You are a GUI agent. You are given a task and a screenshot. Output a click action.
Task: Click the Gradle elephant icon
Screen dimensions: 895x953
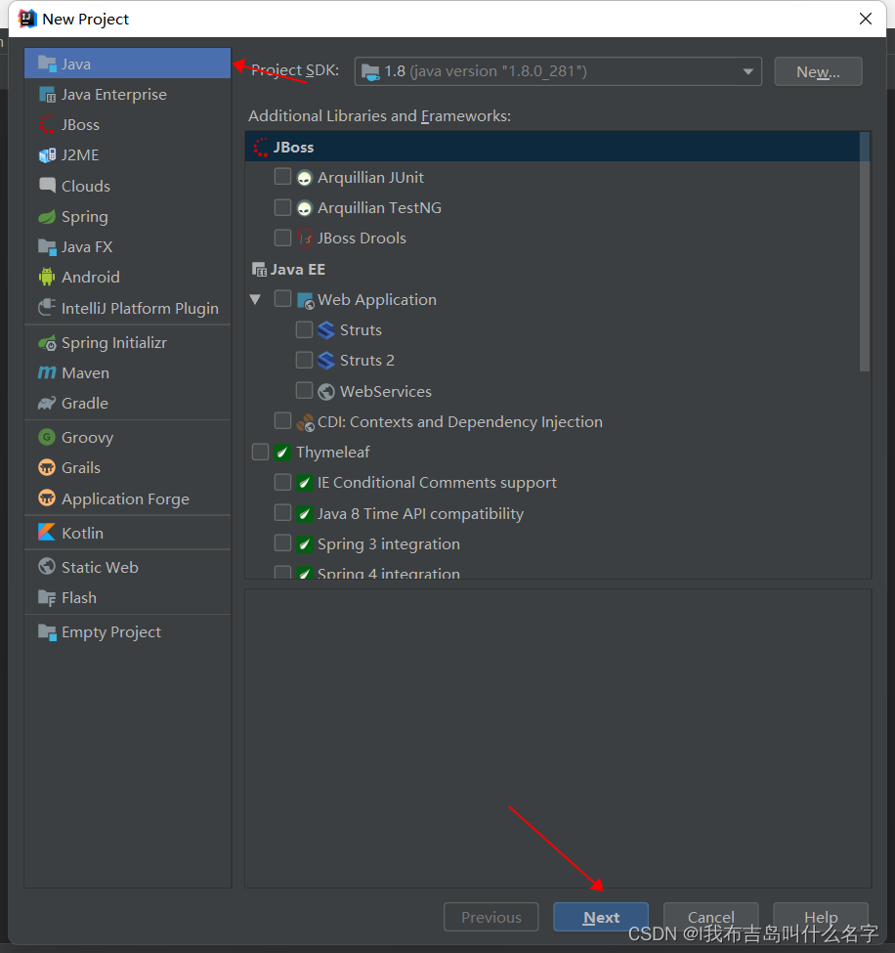click(x=47, y=403)
